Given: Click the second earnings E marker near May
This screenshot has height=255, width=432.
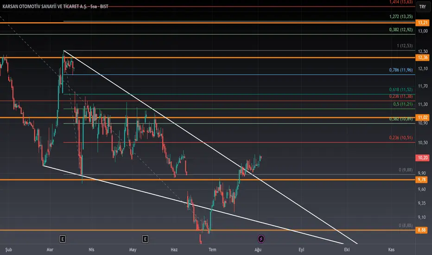Looking at the screenshot, I should click(x=145, y=239).
